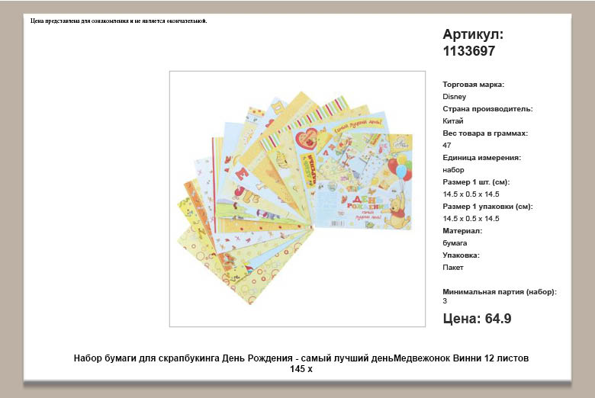The image size is (595, 398).
Task: Click the packaging value 'Пакет'
Action: 452,267
